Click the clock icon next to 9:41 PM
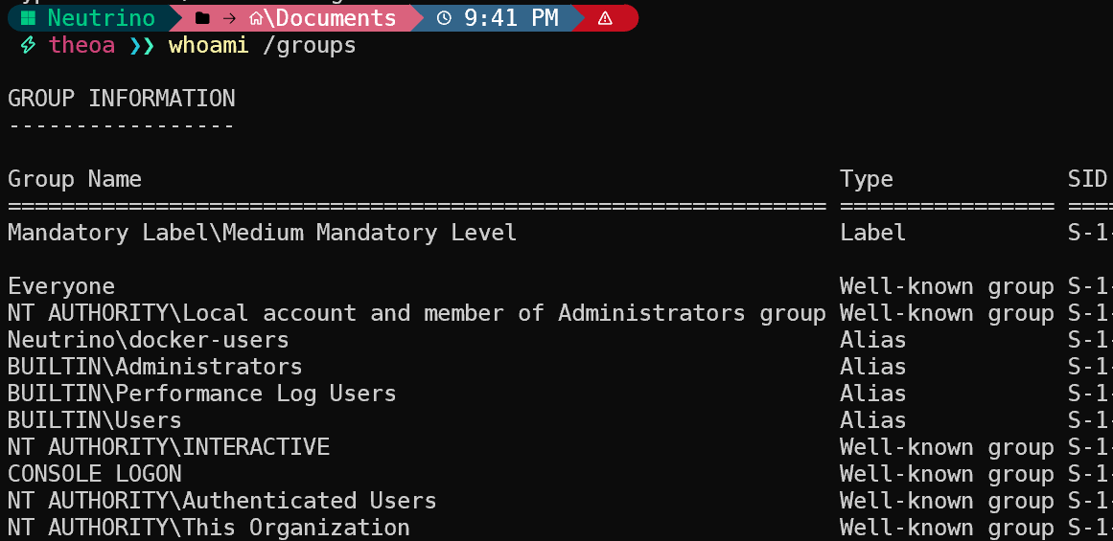The height and width of the screenshot is (541, 1113). [x=445, y=18]
